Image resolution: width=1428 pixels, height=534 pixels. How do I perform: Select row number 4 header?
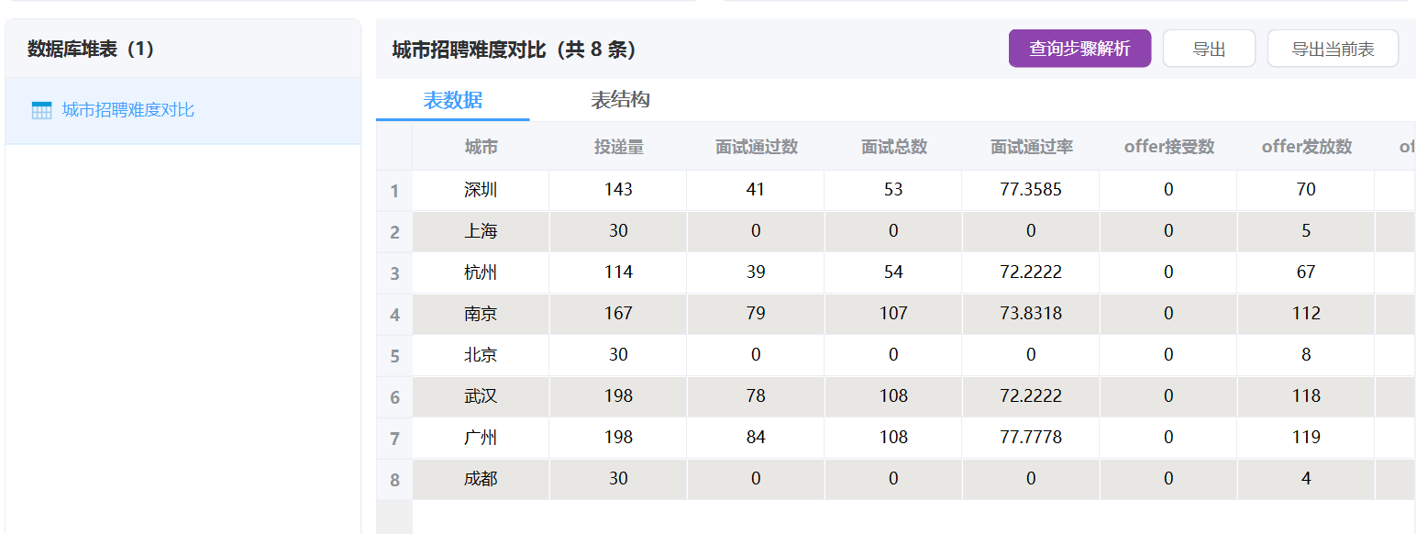pyautogui.click(x=394, y=315)
